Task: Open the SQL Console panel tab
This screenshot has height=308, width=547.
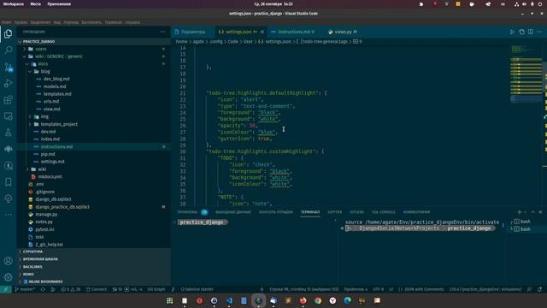Action: tap(384, 212)
